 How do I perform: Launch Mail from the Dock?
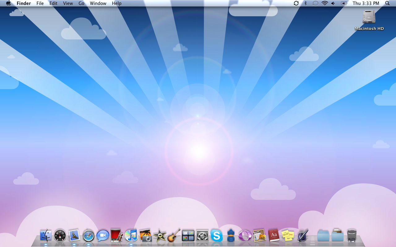pyautogui.click(x=74, y=236)
